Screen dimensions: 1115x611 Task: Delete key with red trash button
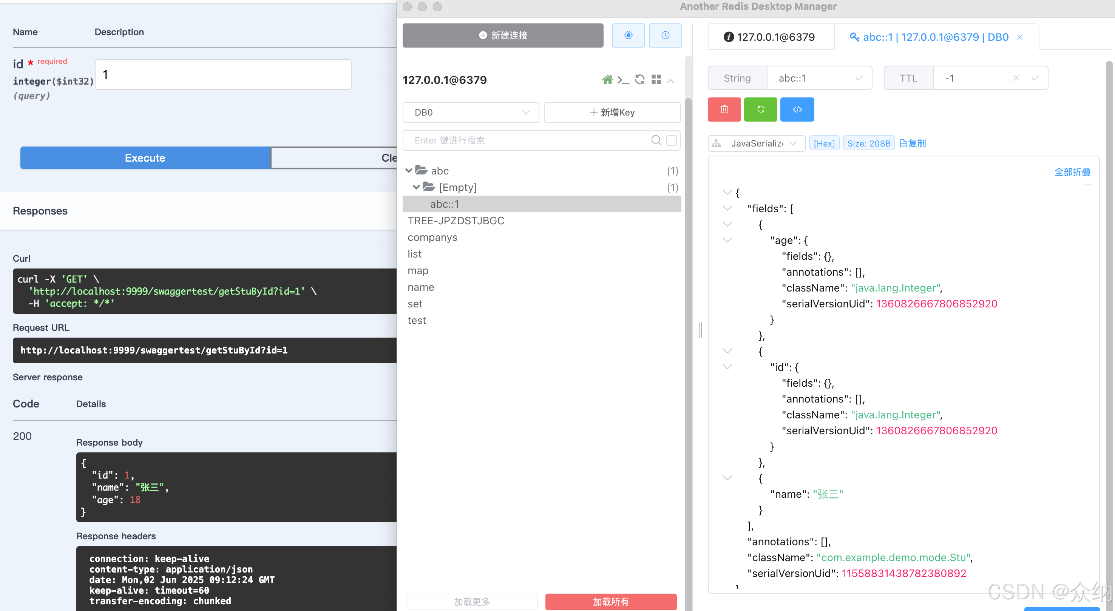click(724, 110)
